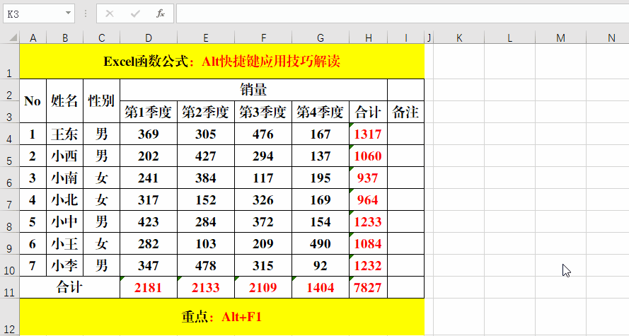The height and width of the screenshot is (336, 629).
Task: Select column M header
Action: coord(561,38)
